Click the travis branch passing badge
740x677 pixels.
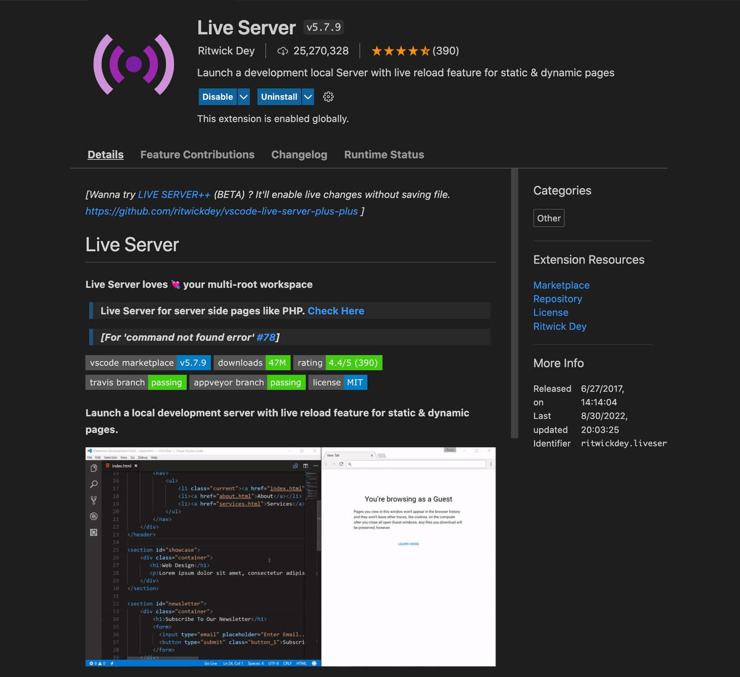point(136,382)
